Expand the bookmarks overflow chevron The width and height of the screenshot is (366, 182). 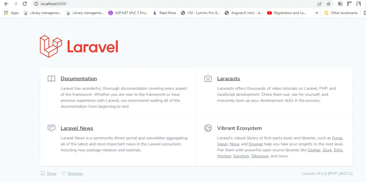(317, 13)
